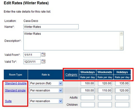
Task: Edit Standard single weekday rate 100.00
Action: click(x=88, y=90)
